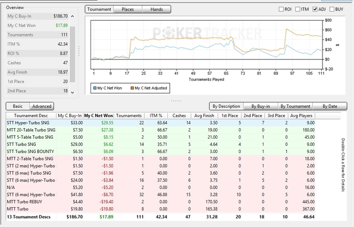Sort by the ITM % column header

(156, 116)
